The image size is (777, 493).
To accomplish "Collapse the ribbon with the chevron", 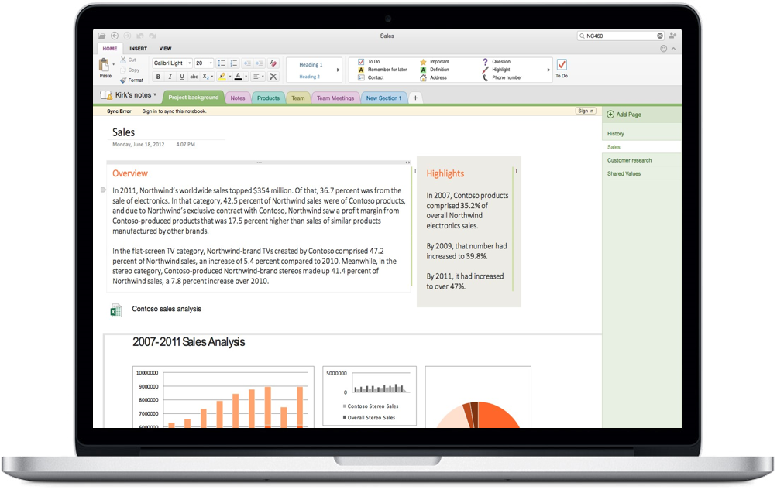I will [673, 49].
